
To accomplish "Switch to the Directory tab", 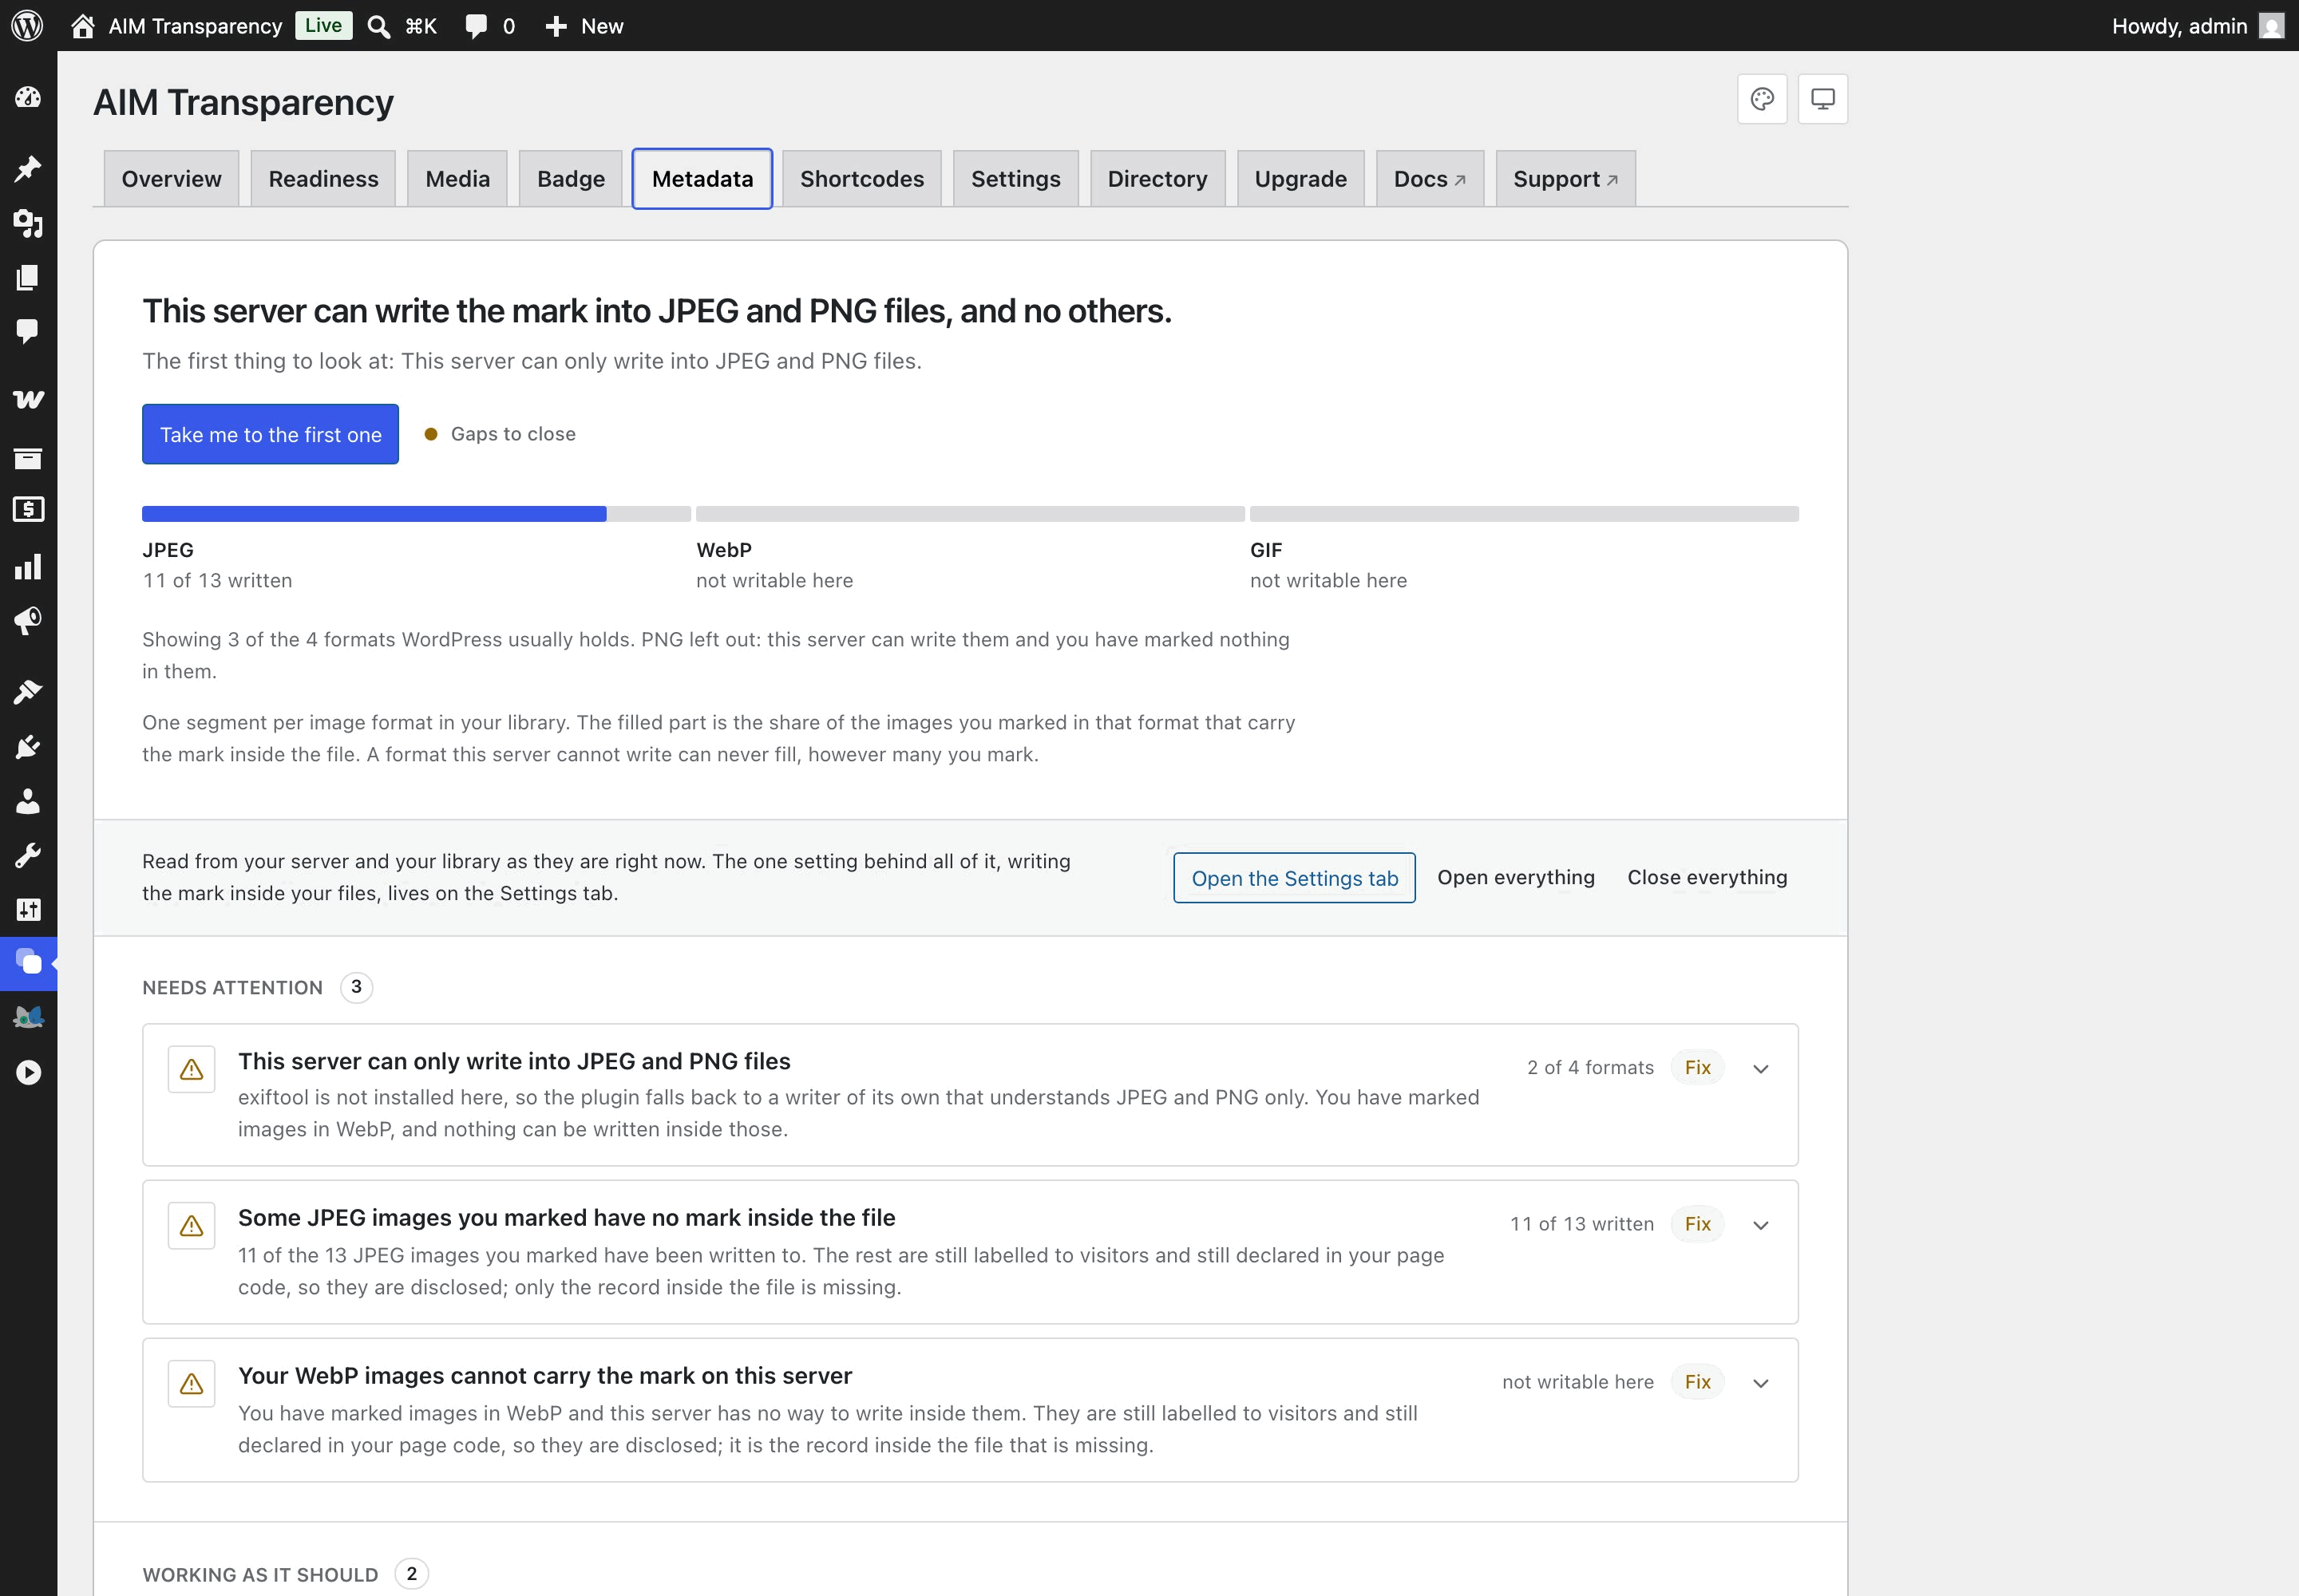I will tap(1157, 179).
